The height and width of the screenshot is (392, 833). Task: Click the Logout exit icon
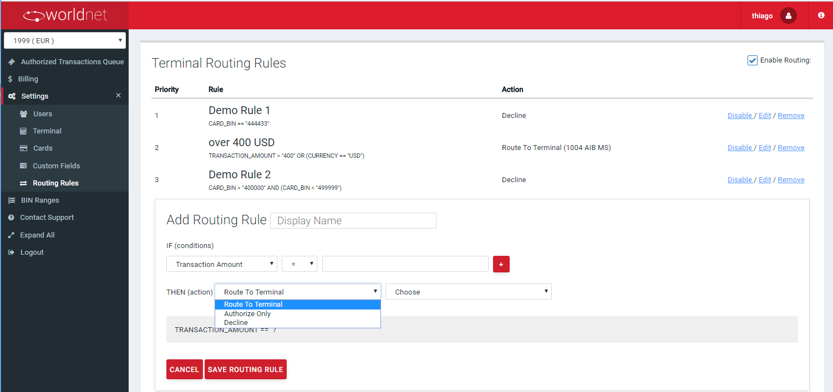(x=11, y=252)
